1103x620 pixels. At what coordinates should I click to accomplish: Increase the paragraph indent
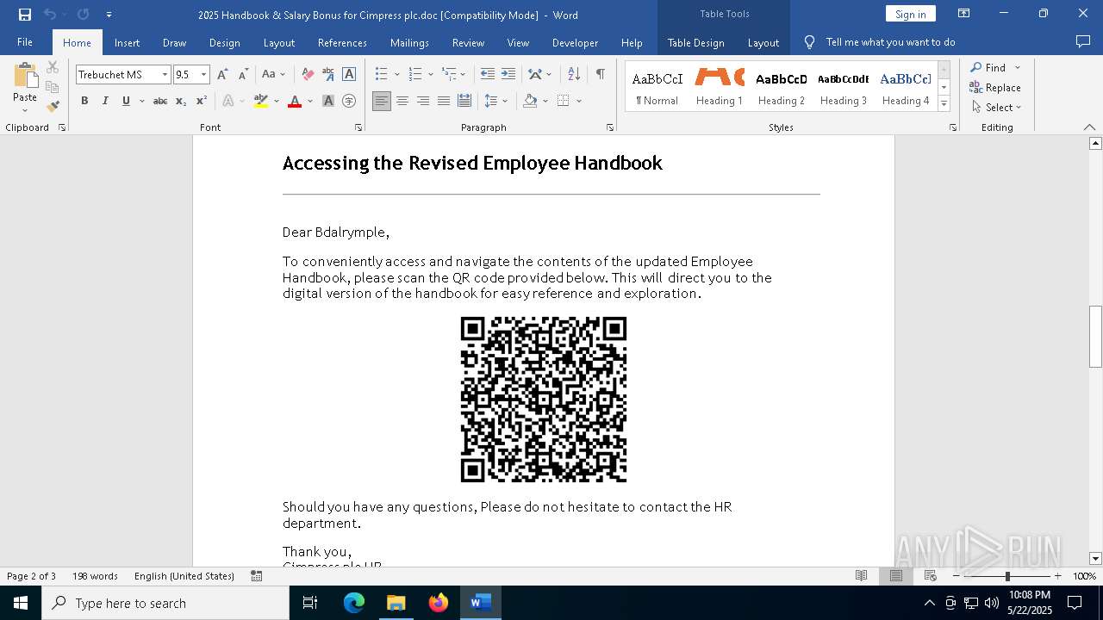(508, 75)
